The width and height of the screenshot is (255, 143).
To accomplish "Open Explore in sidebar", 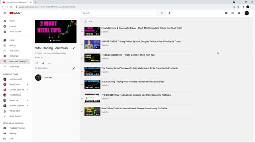I will (15, 26).
